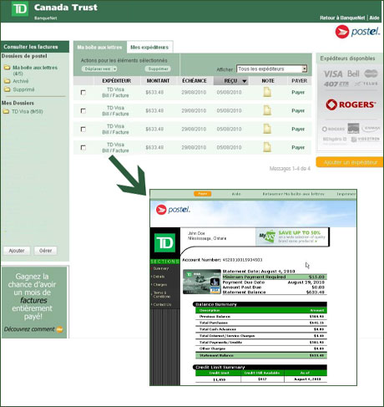Click the Supprimer button
This screenshot has width=384, height=407.
(158, 69)
